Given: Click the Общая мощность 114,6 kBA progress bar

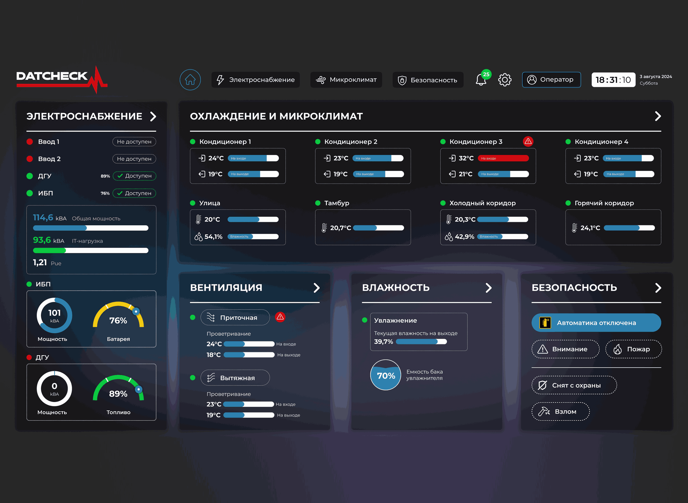Looking at the screenshot, I should tap(91, 228).
